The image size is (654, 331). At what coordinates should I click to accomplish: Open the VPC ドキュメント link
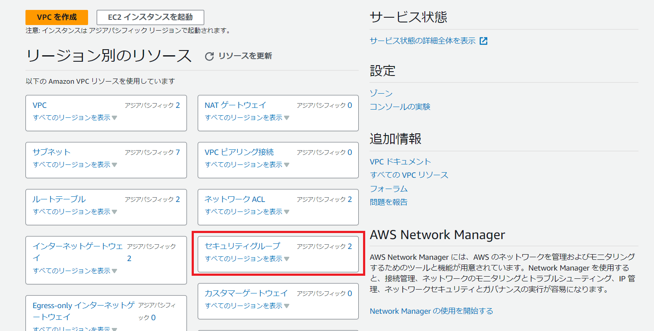(400, 161)
